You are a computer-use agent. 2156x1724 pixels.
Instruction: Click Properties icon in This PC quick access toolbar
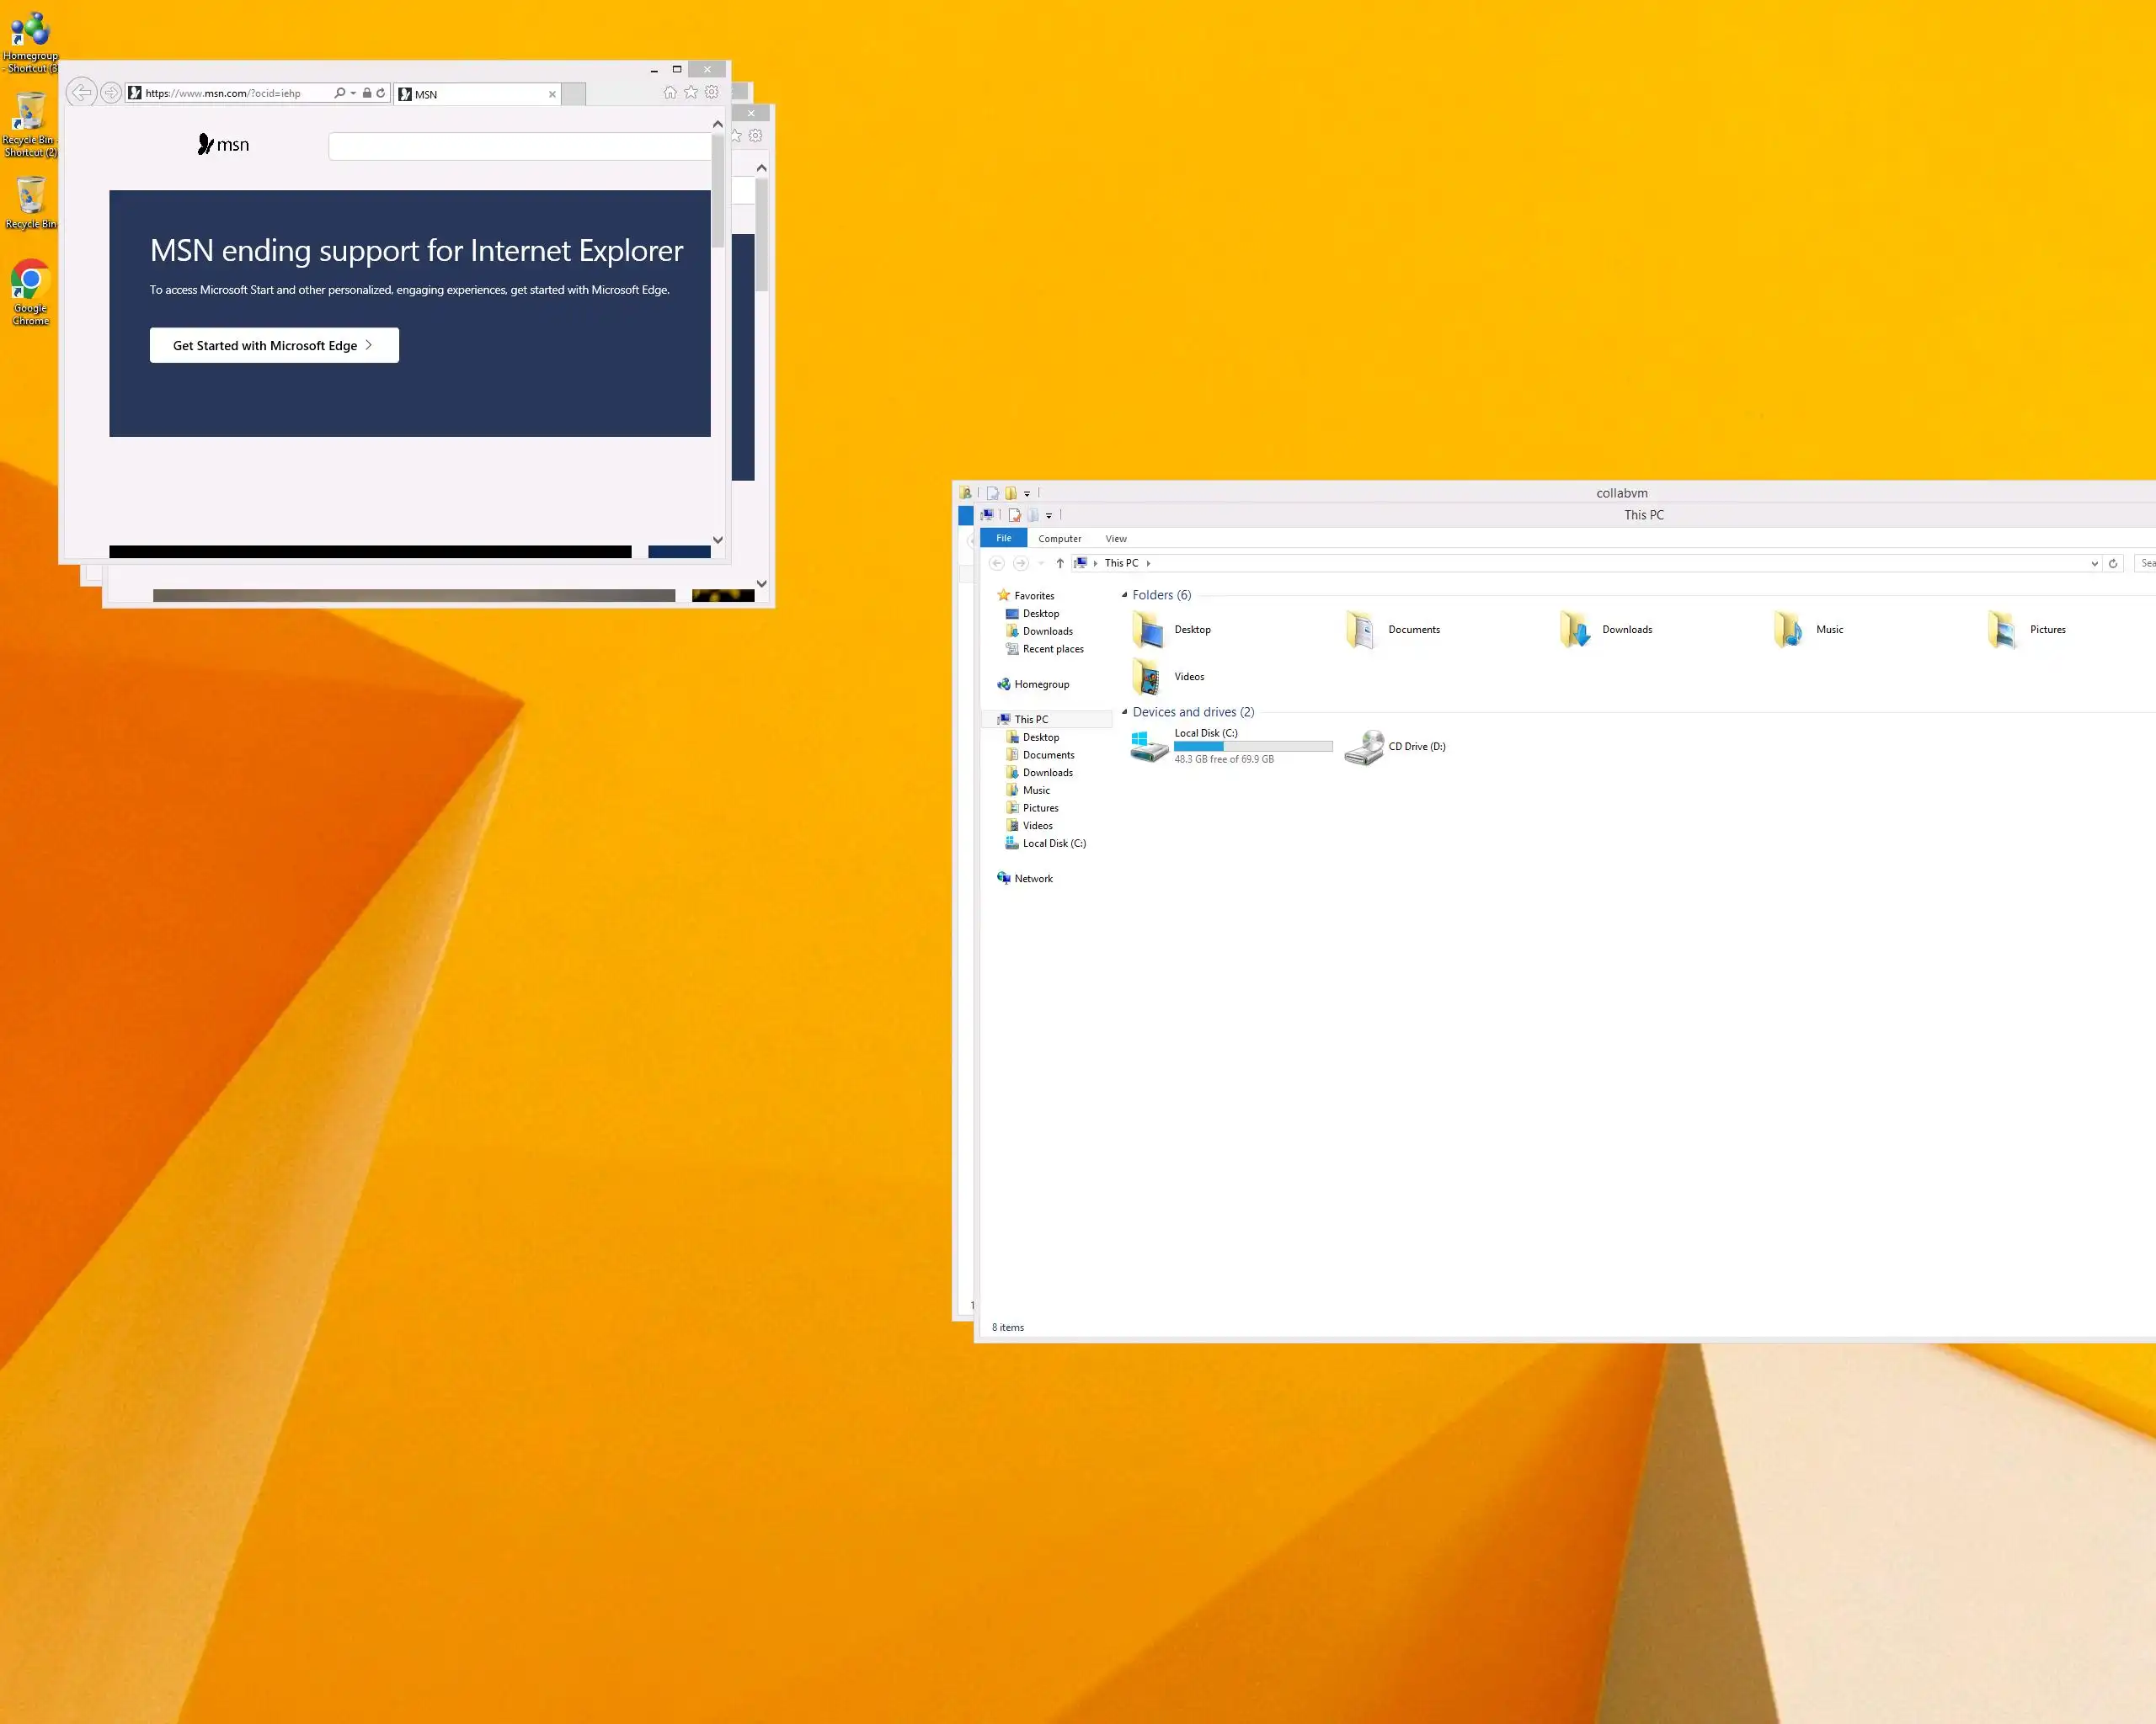point(1014,516)
